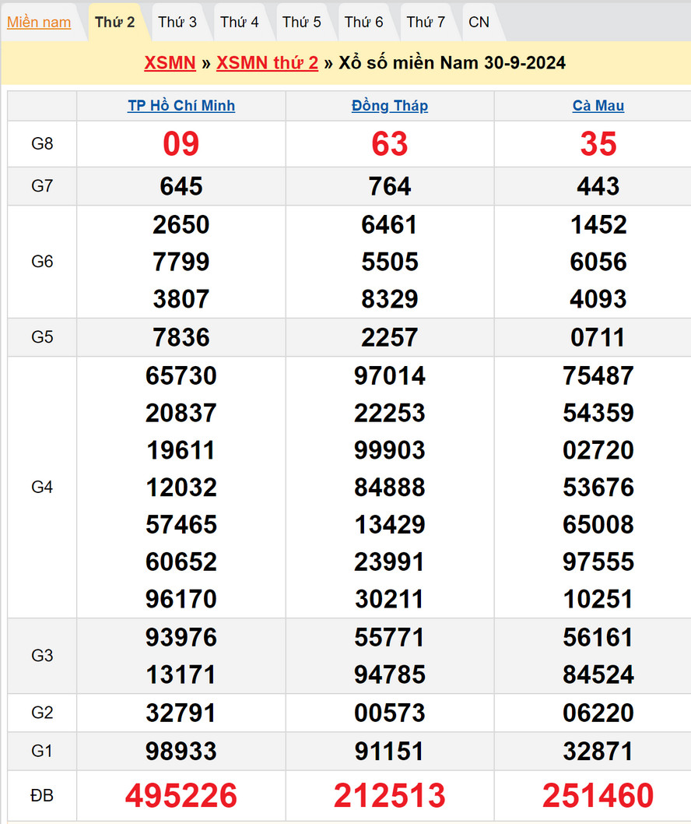The width and height of the screenshot is (691, 824).
Task: Switch to the Thứ 4 tab
Action: click(240, 23)
